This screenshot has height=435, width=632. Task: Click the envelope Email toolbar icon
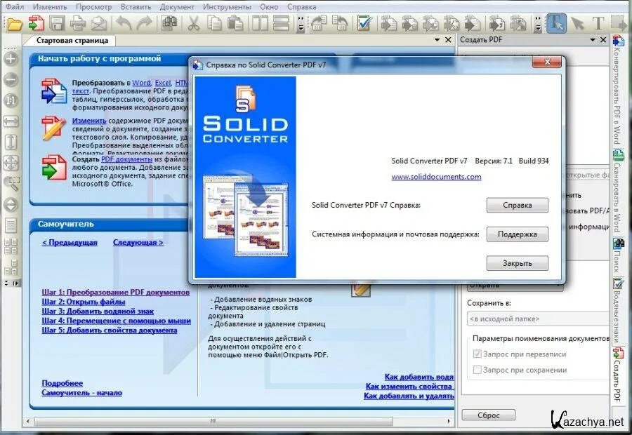tap(99, 23)
